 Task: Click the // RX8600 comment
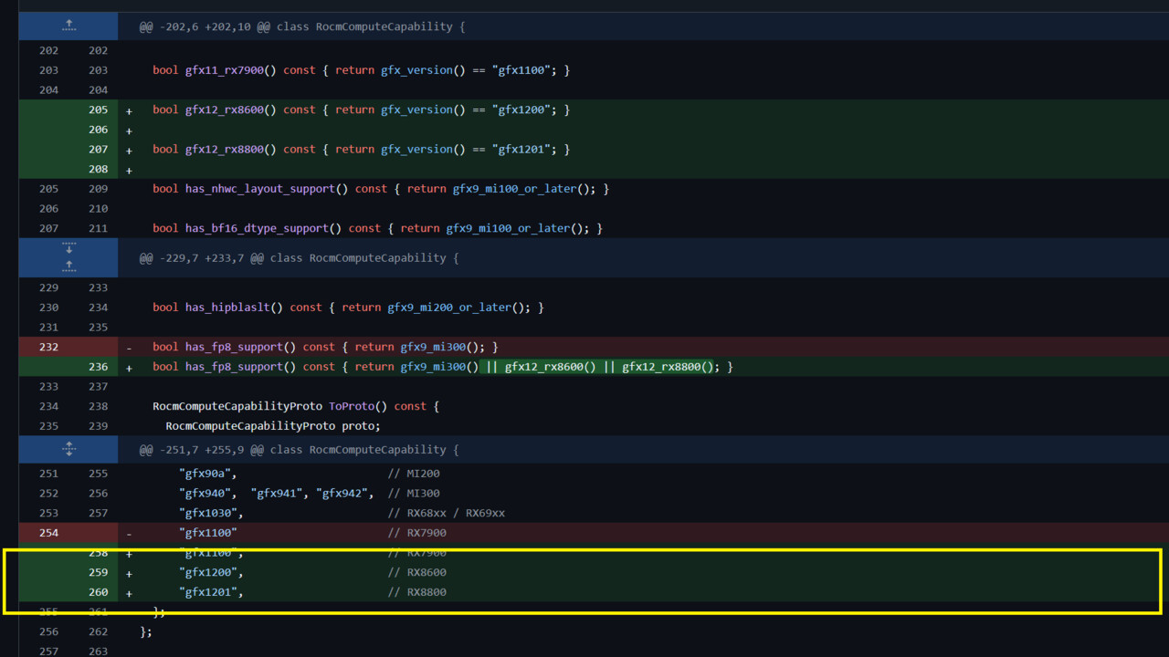pos(416,572)
